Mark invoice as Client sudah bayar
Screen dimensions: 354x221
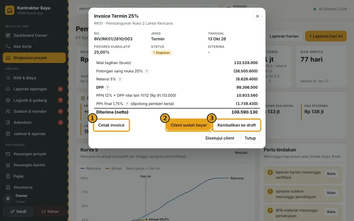point(189,125)
